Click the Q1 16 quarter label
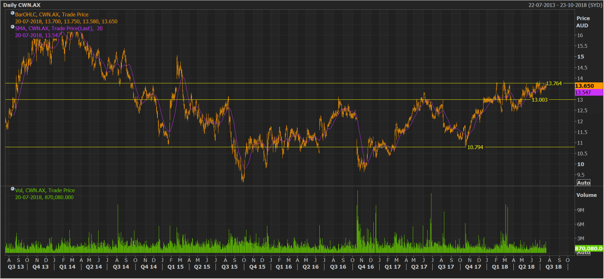604x279 pixels. 284,267
